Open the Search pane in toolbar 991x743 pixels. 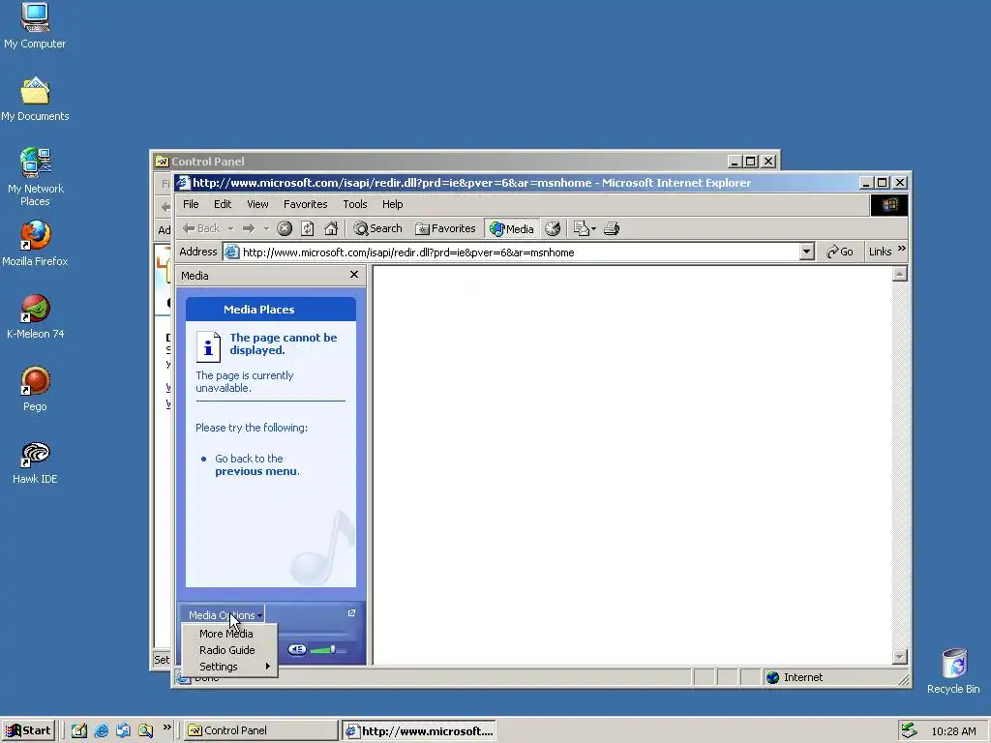point(378,228)
